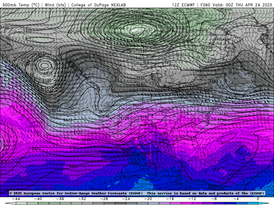Select the "Wind (kts)" header label
The image size is (274, 205).
point(55,5)
